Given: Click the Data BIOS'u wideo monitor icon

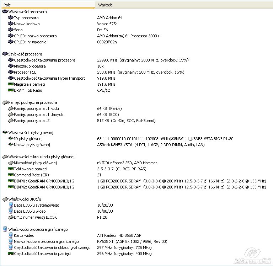Looking at the screenshot, I should (x=11, y=211).
